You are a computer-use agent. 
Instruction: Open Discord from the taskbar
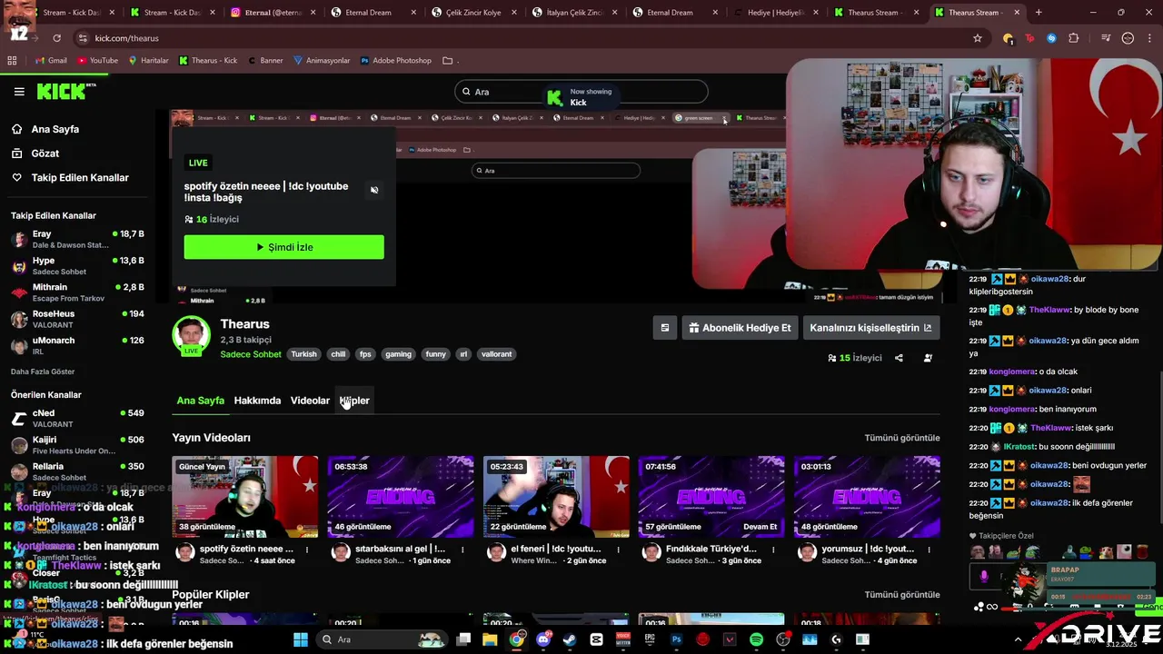[543, 639]
